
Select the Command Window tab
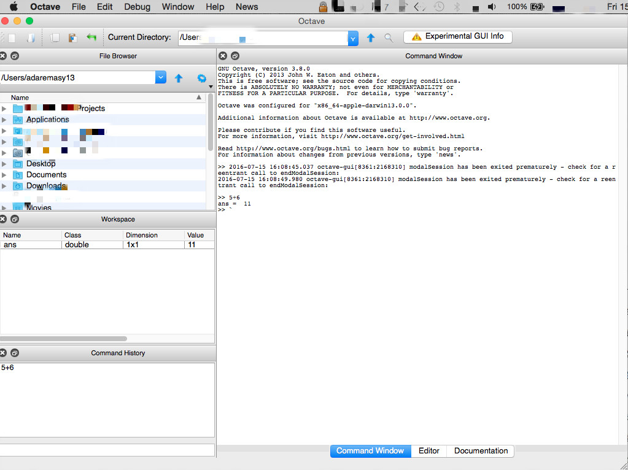point(370,451)
